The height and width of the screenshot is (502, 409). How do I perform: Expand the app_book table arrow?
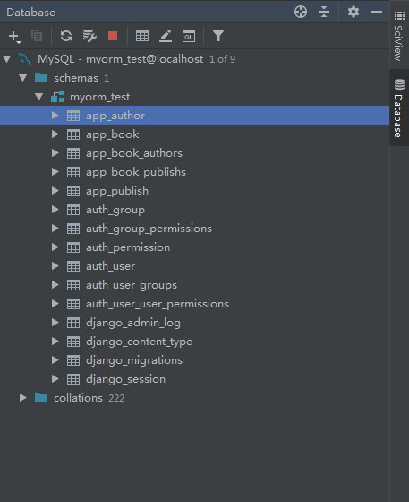coord(55,134)
